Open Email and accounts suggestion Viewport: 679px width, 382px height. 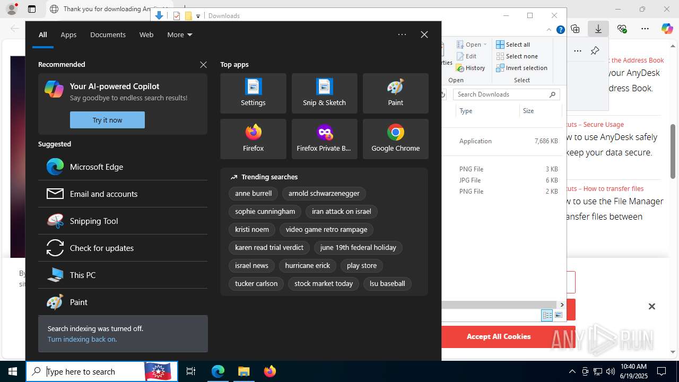[123, 194]
